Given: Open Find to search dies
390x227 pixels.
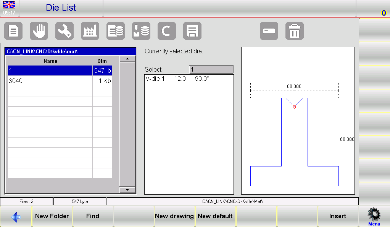Looking at the screenshot, I should point(93,216).
